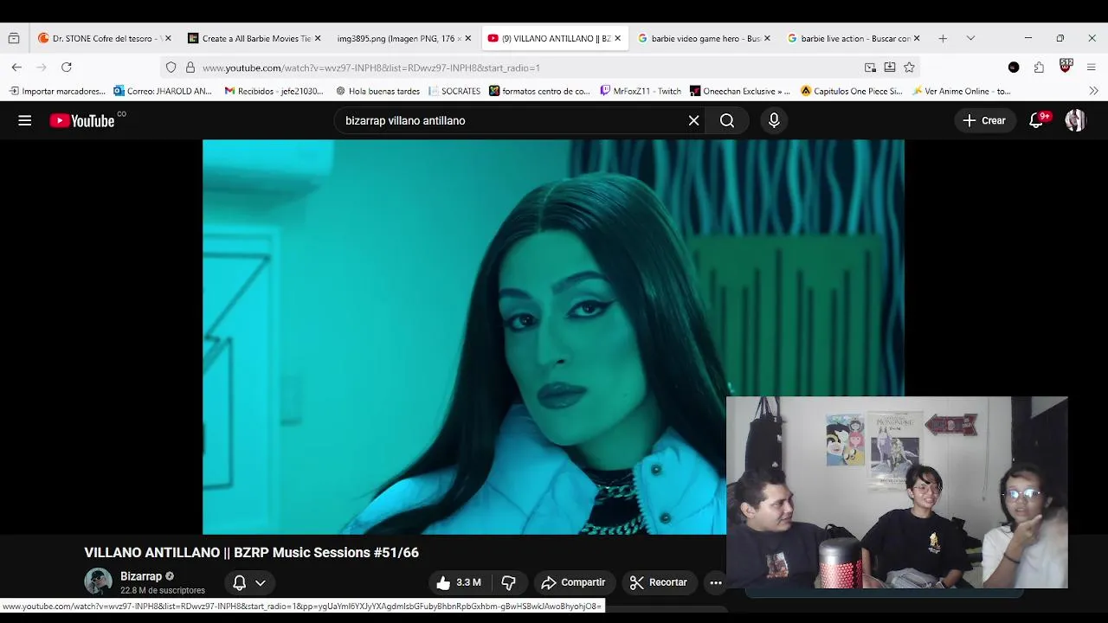This screenshot has width=1108, height=623.
Task: Open the Correo: JHAROLD AN... bookmark
Action: 163,91
